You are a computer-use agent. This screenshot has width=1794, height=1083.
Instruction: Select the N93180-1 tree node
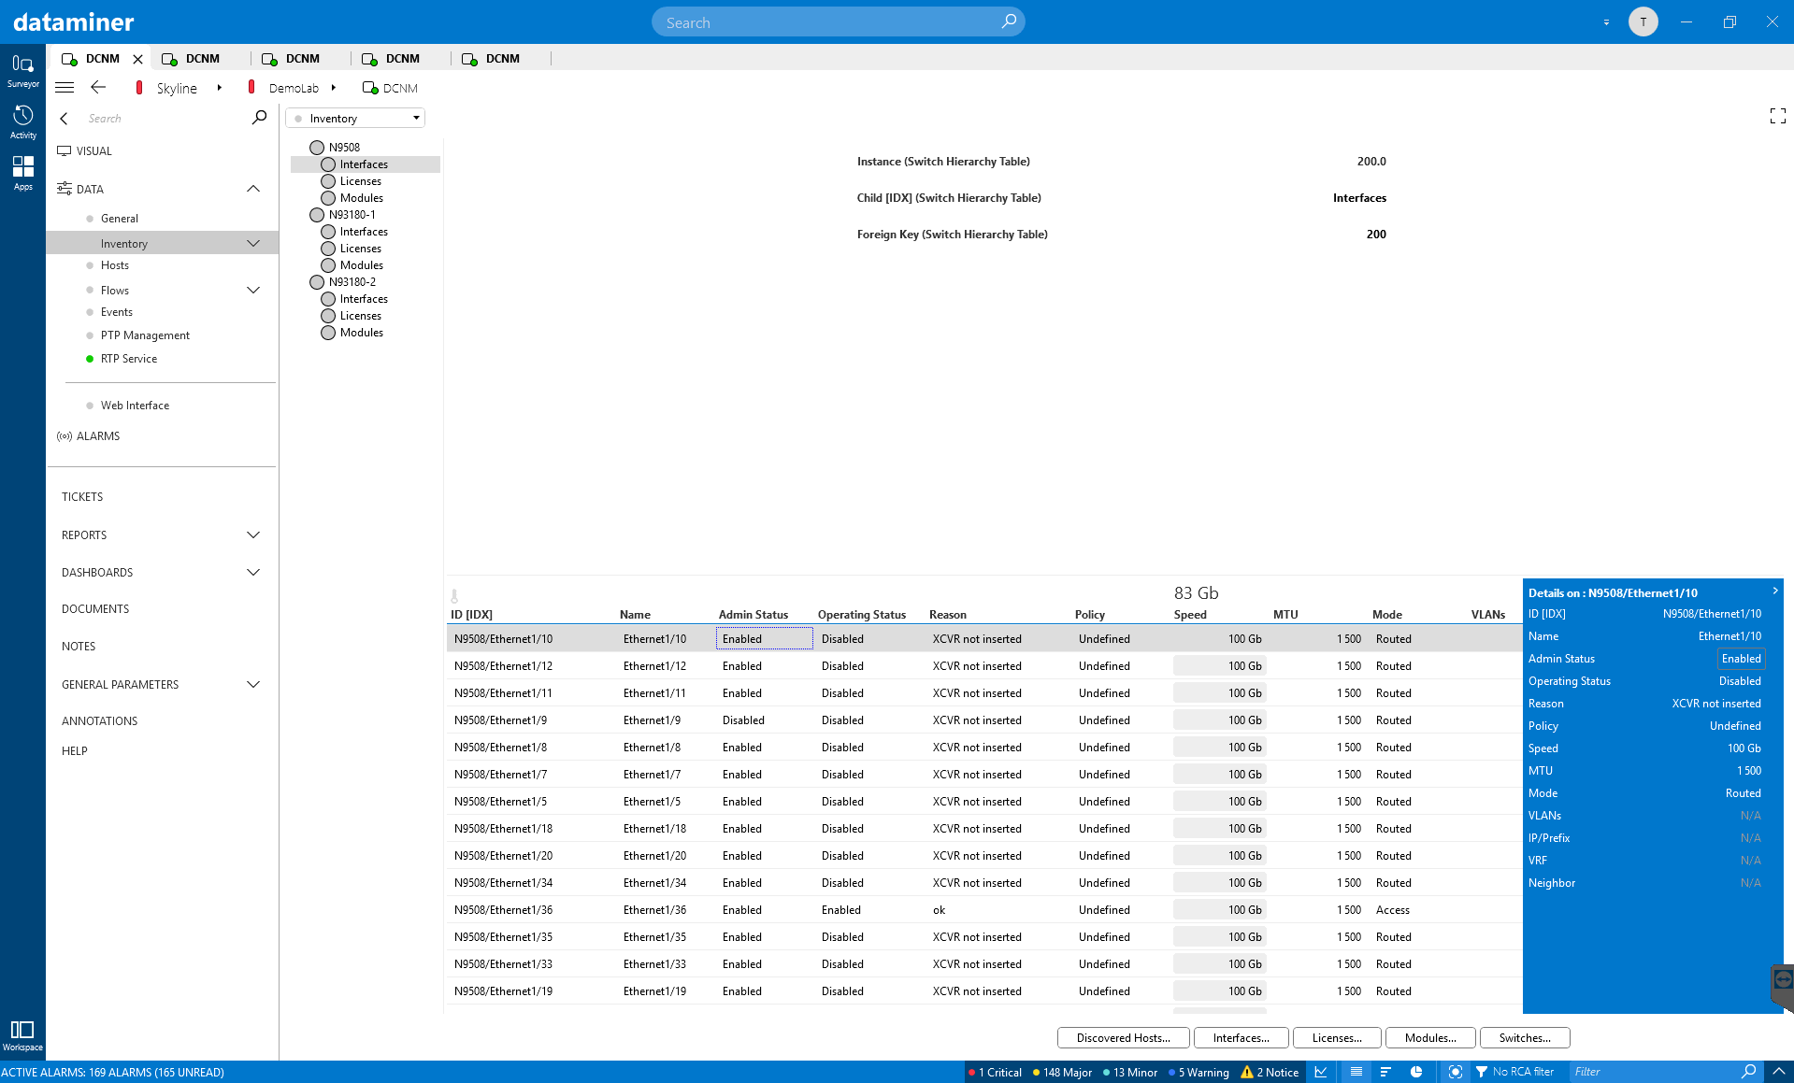pos(352,215)
